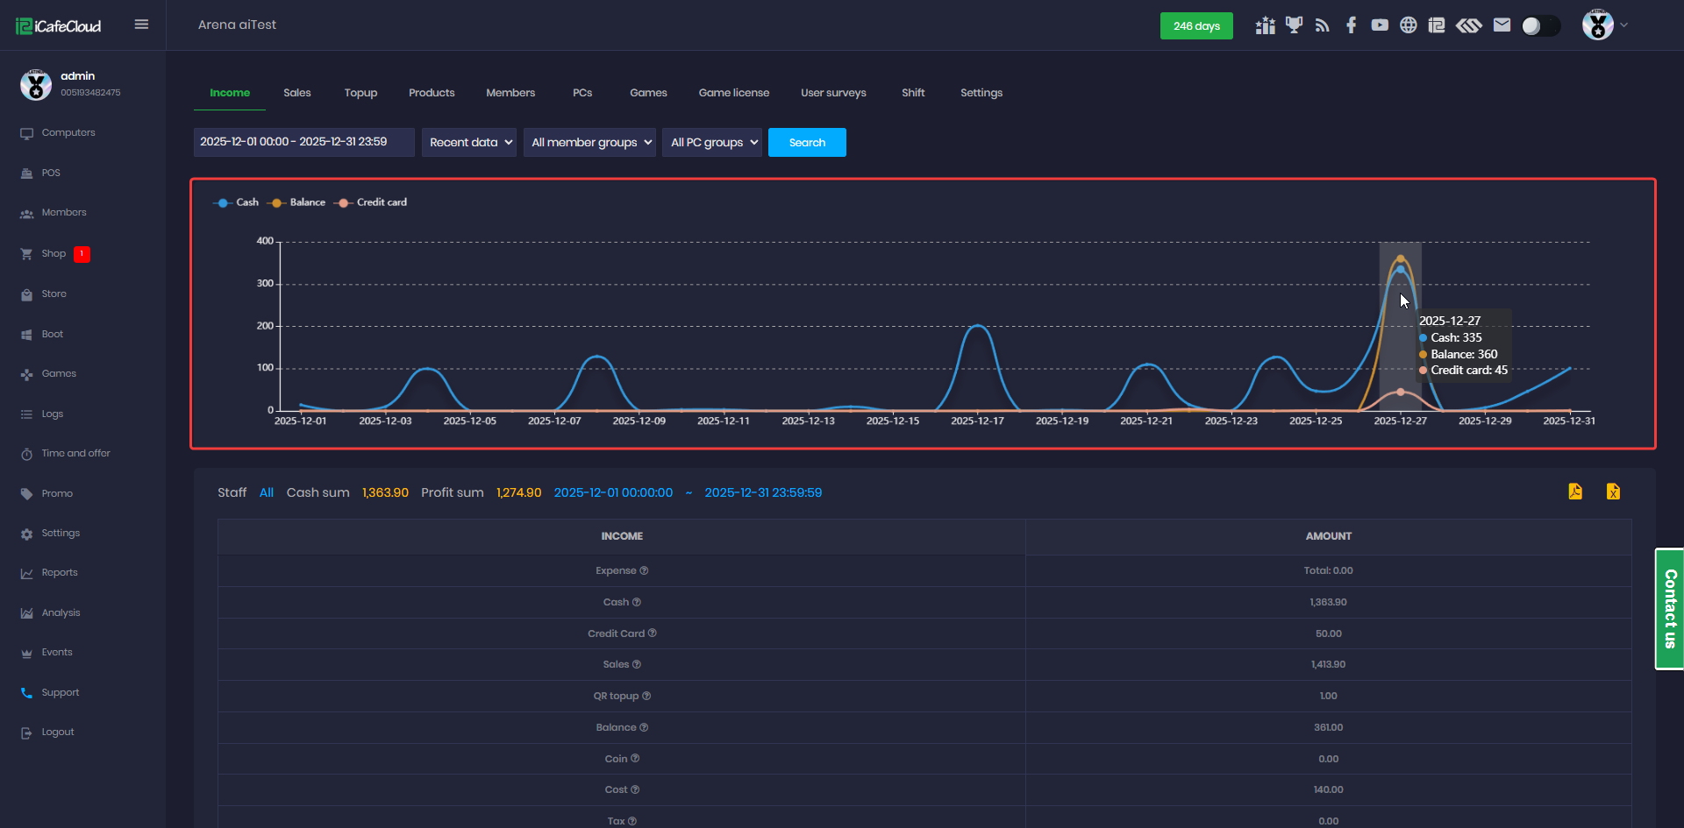
Task: Open the trophy icon in top bar
Action: coord(1294,25)
